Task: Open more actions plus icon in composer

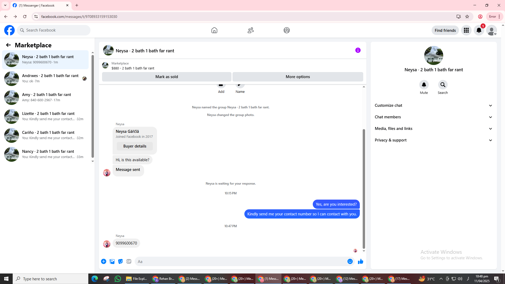Action: [x=104, y=261]
